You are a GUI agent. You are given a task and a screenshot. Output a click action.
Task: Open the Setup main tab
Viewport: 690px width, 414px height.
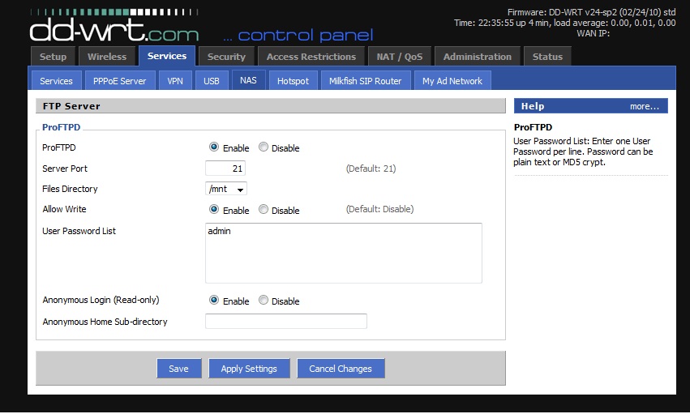[54, 57]
